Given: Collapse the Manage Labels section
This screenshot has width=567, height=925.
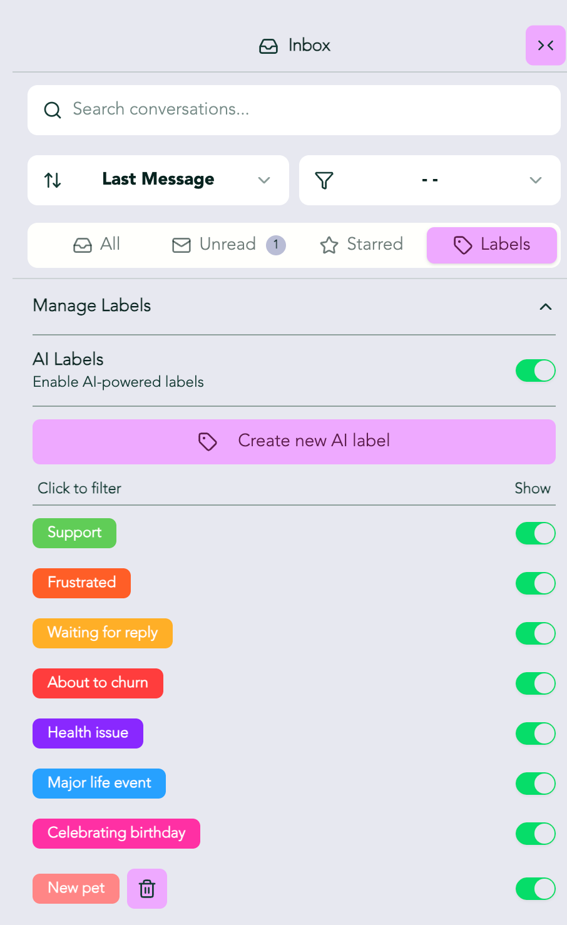Looking at the screenshot, I should [x=546, y=306].
